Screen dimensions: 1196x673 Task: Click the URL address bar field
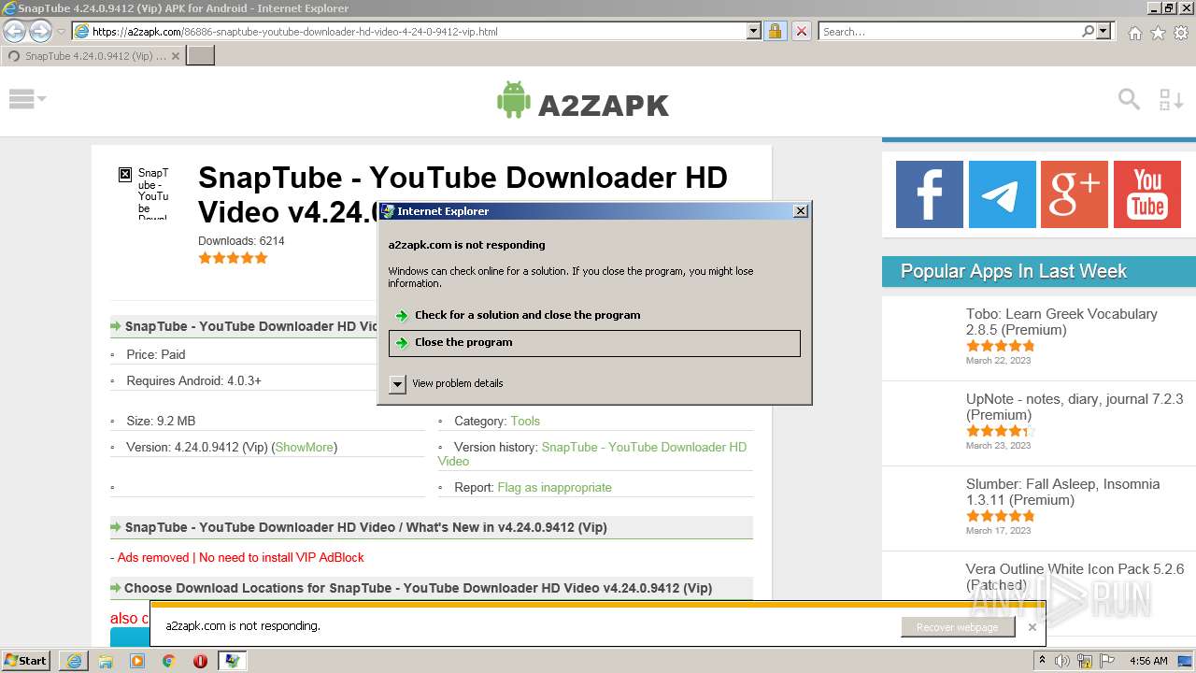pyautogui.click(x=418, y=31)
